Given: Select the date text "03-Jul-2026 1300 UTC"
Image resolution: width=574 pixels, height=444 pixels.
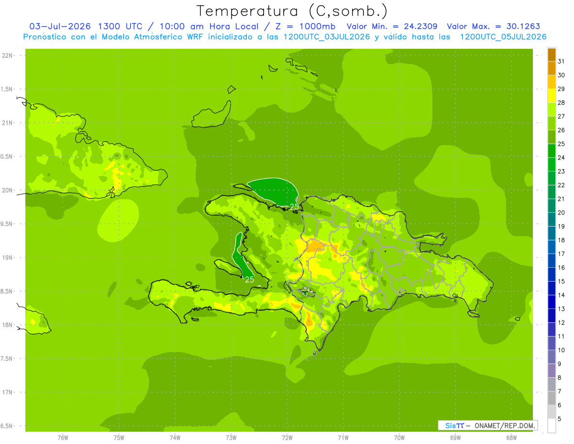Looking at the screenshot, I should tap(86, 26).
